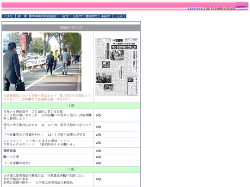This screenshot has width=250, height=187.
Task: Select the 現代の治安維持法許すな article title
Action: point(48,127)
